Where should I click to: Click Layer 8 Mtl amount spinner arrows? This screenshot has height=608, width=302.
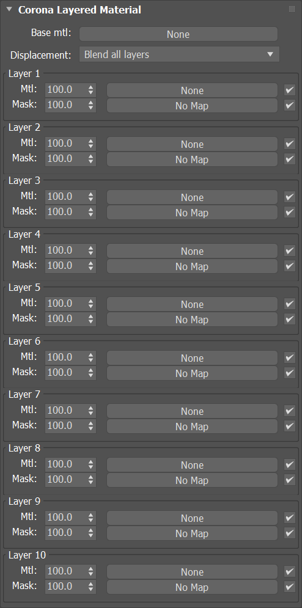[x=91, y=464]
